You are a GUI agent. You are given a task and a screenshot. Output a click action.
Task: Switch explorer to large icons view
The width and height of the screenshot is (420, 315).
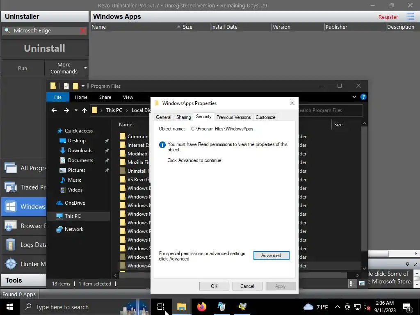click(362, 283)
